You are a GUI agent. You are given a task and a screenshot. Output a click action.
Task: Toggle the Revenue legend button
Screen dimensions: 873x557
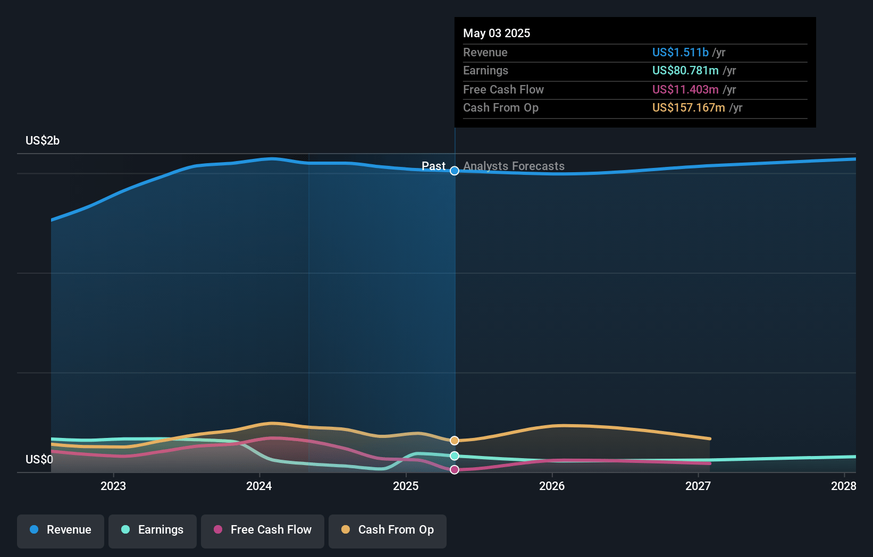tap(61, 531)
